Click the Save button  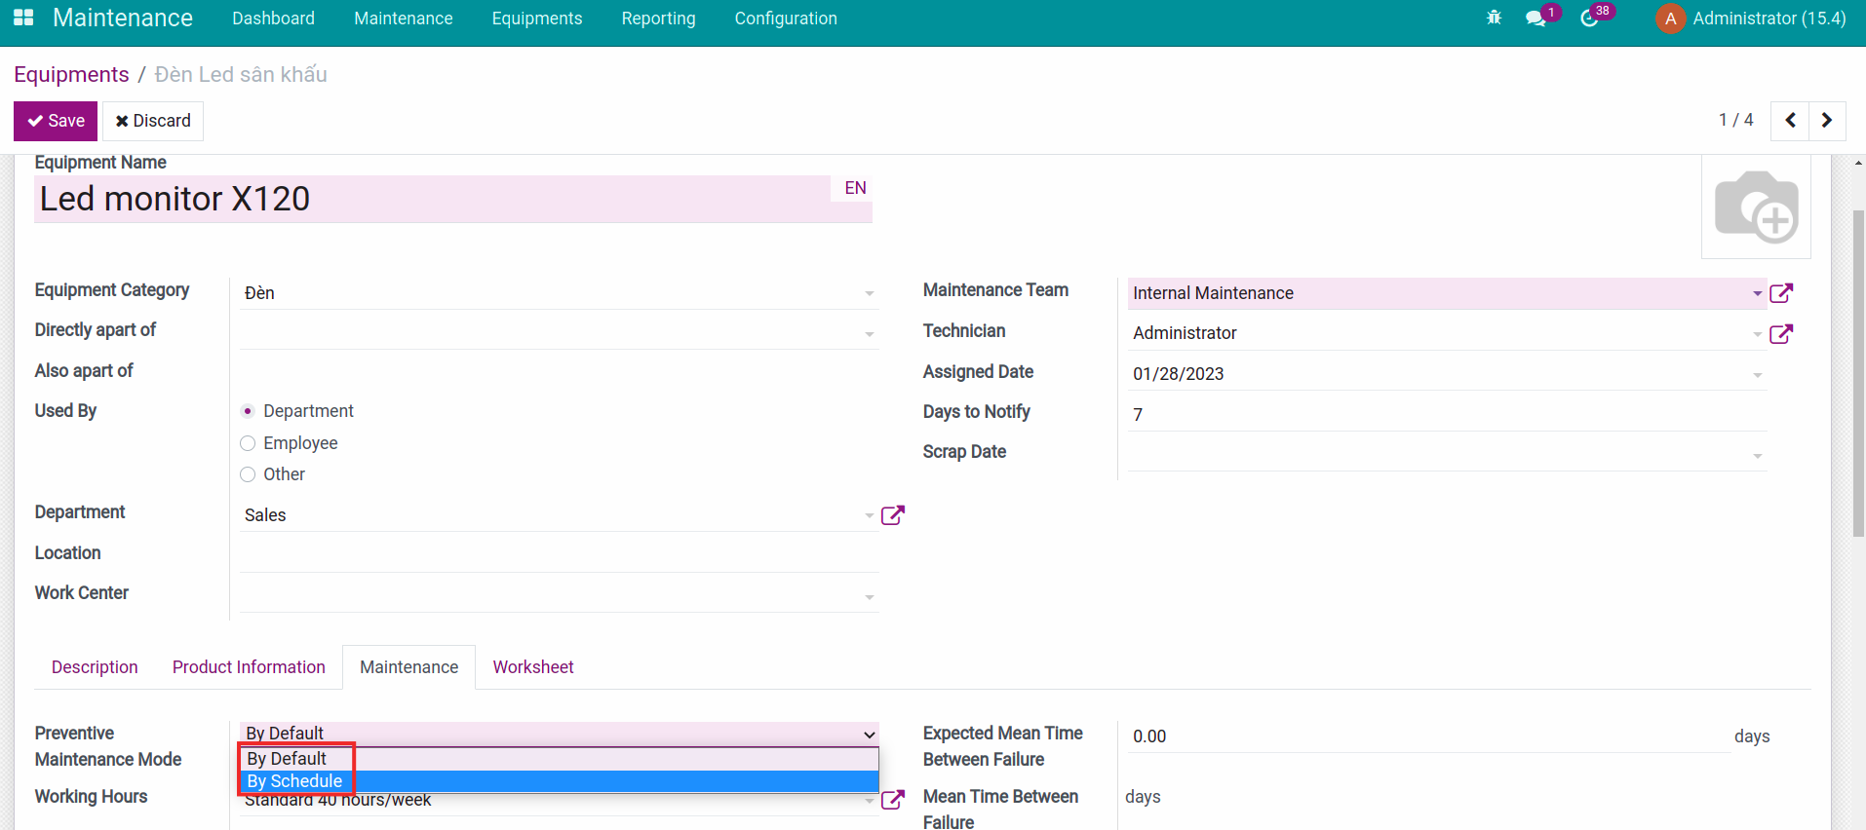point(56,121)
